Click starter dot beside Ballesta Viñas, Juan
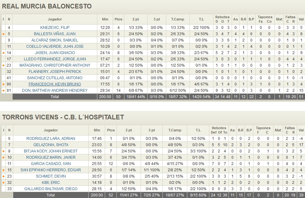305x198 pixels. (x=3, y=34)
